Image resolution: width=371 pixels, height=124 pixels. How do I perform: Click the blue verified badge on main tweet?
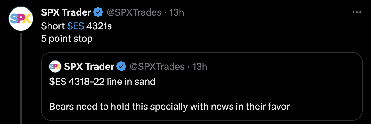tap(98, 12)
